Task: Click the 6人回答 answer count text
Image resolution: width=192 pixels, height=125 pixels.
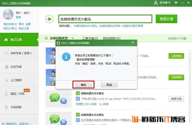Action: tap(104, 104)
